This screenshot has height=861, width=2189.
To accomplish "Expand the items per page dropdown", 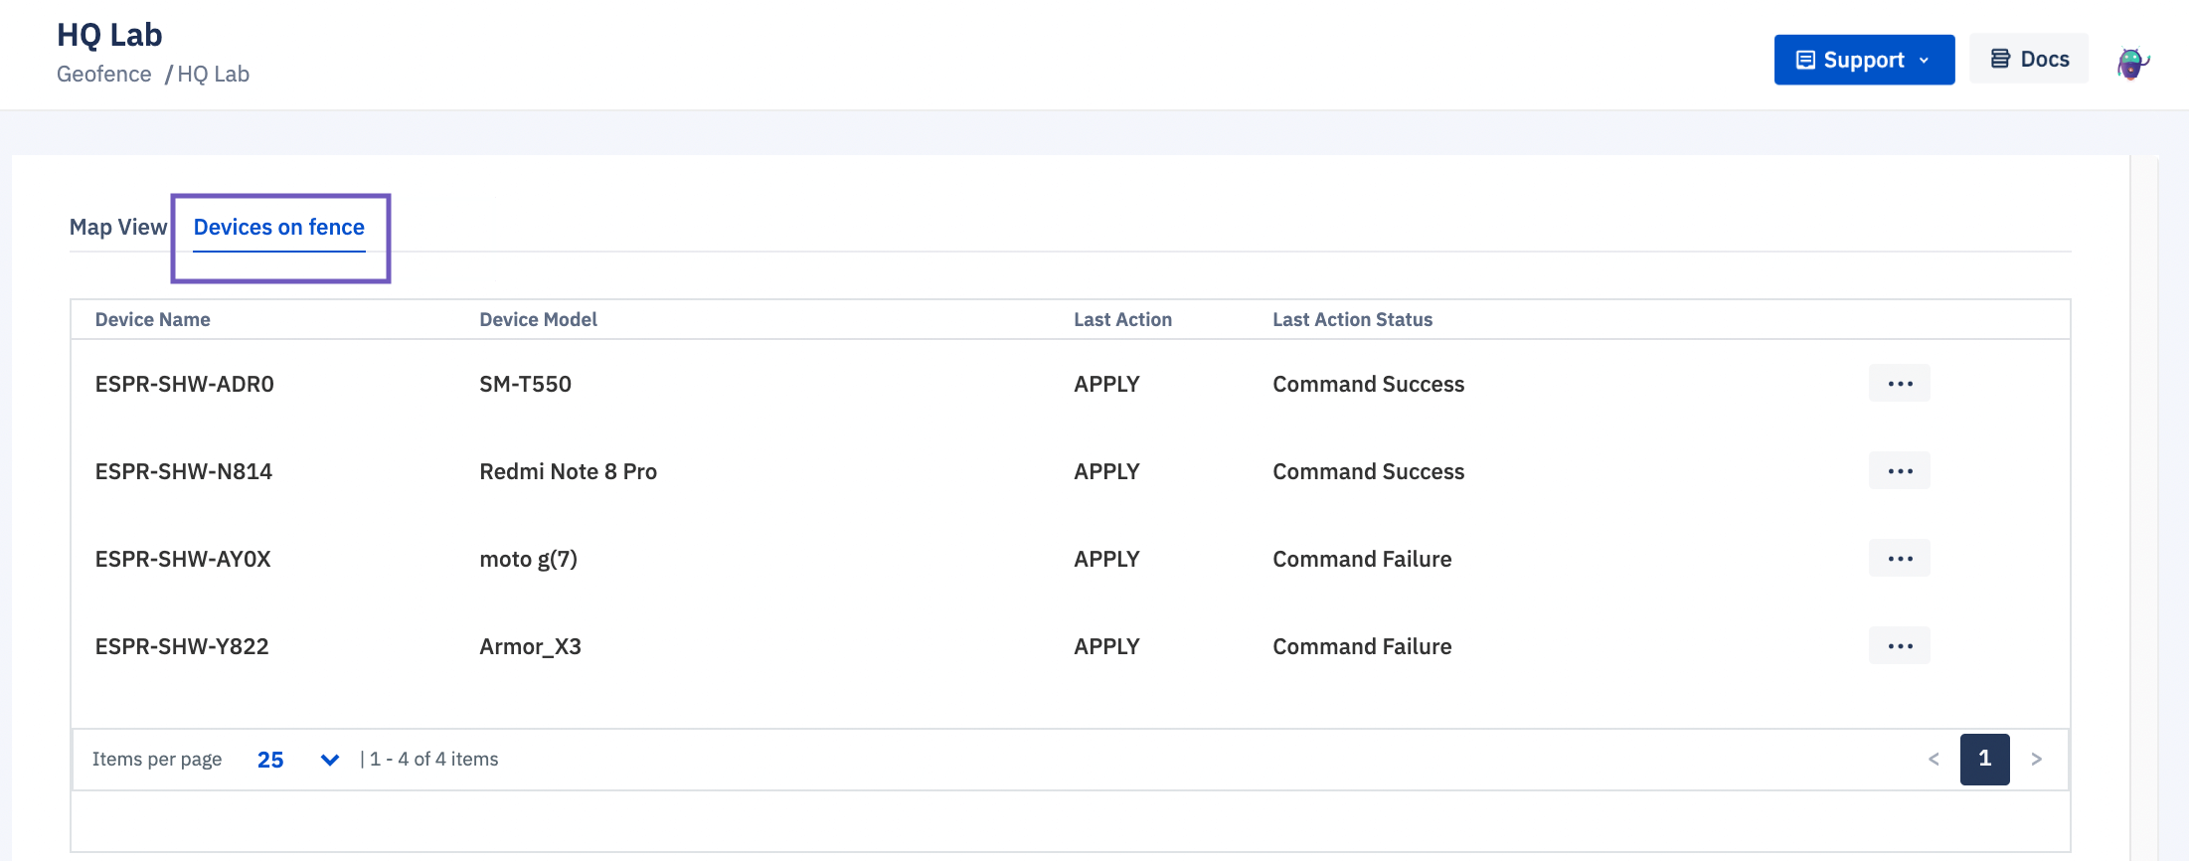I will click(298, 760).
